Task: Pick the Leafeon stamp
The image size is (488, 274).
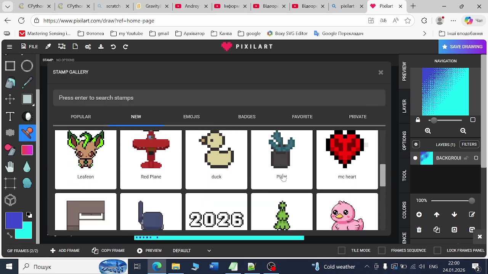Action: click(85, 159)
